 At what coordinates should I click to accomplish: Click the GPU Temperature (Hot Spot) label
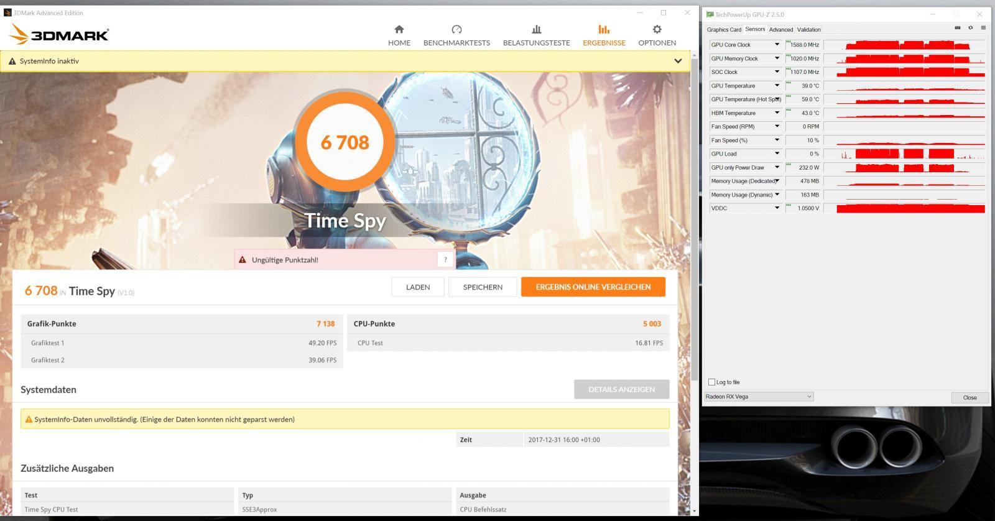(746, 99)
